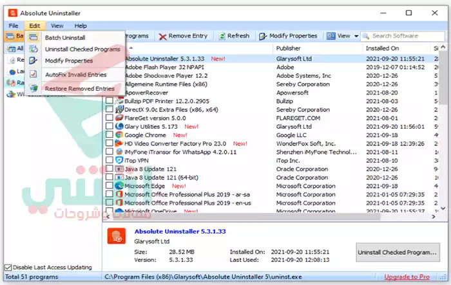The image size is (451, 285).
Task: Choose Batch Uninstall from Edit menu
Action: [75, 37]
